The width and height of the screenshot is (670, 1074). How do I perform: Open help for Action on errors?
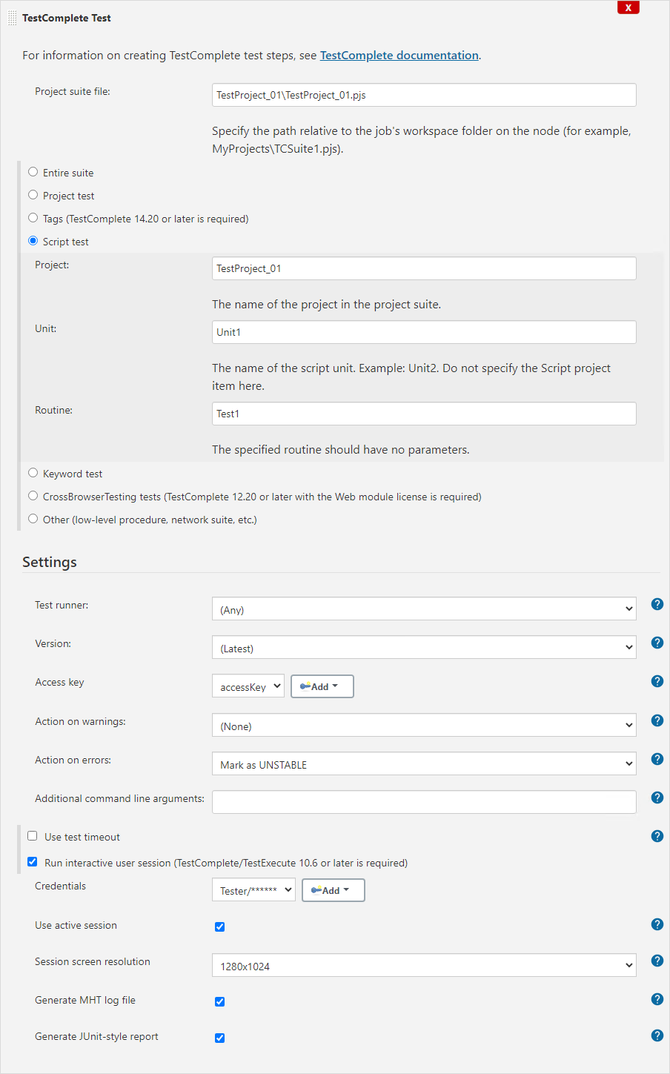click(x=657, y=759)
